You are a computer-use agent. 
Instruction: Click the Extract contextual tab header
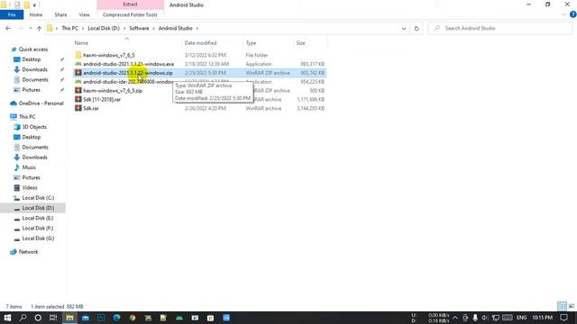[130, 4]
